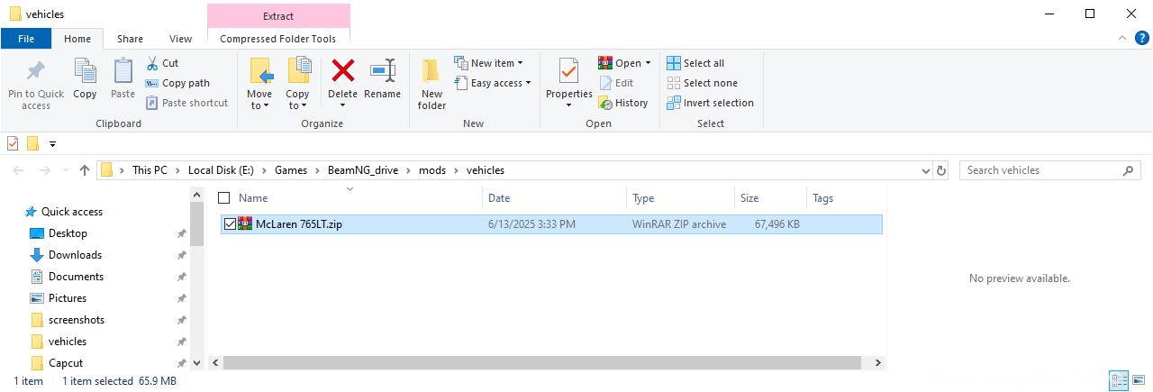This screenshot has height=392, width=1153.
Task: Go to Local Disk (E:) breadcrumb
Action: [x=221, y=170]
